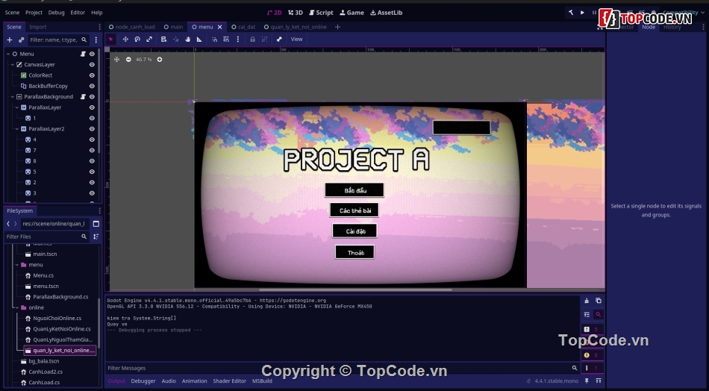
Task: Collapse the CanvasLayer tree node
Action: (13, 65)
